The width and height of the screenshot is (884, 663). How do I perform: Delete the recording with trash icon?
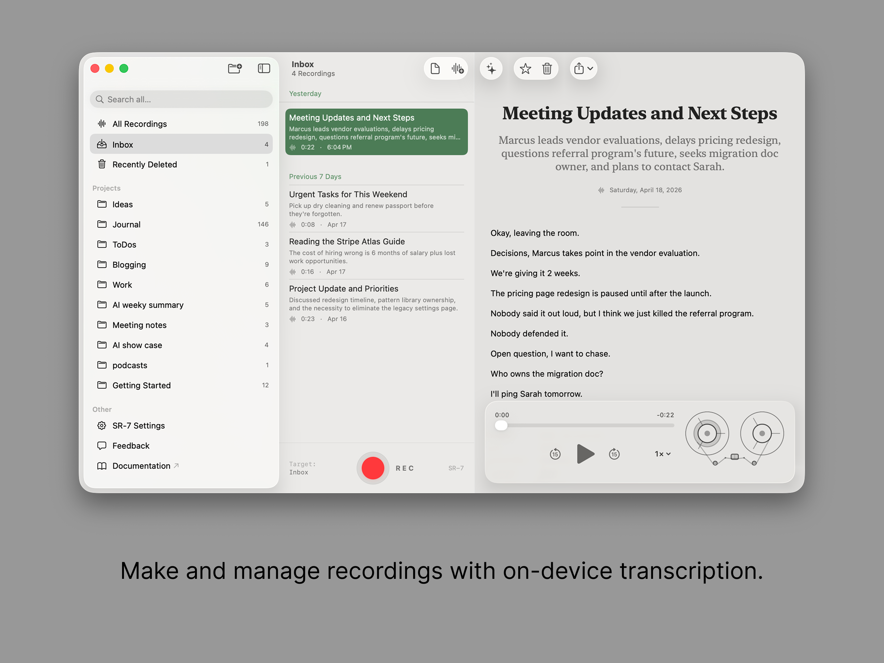(547, 69)
